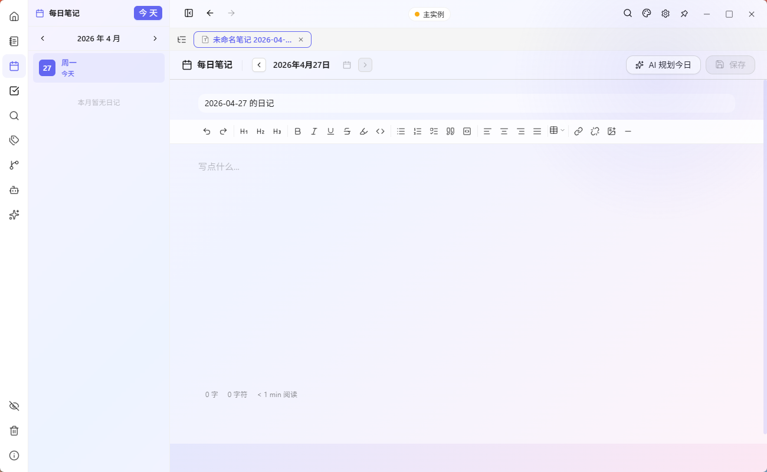
Task: Close the 未命名笔记 tab
Action: point(301,40)
